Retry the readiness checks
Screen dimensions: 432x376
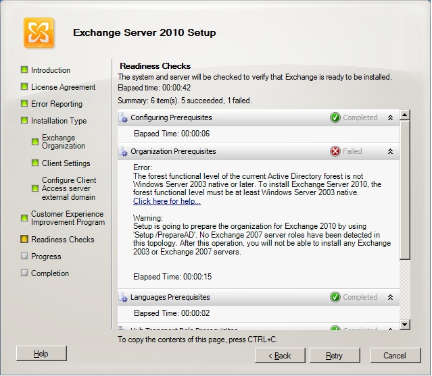335,356
